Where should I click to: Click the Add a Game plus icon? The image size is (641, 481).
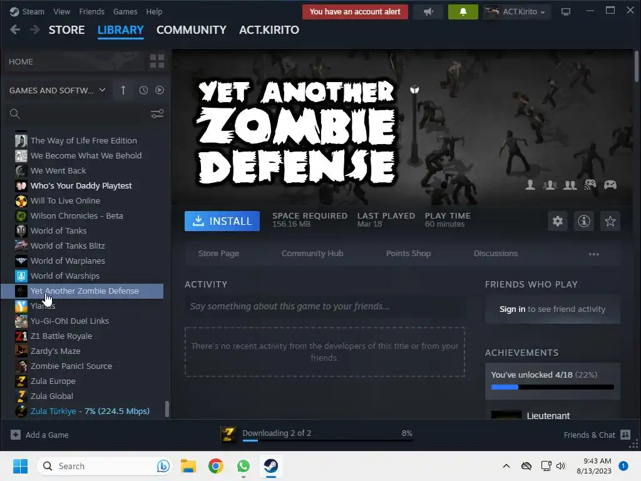point(16,435)
